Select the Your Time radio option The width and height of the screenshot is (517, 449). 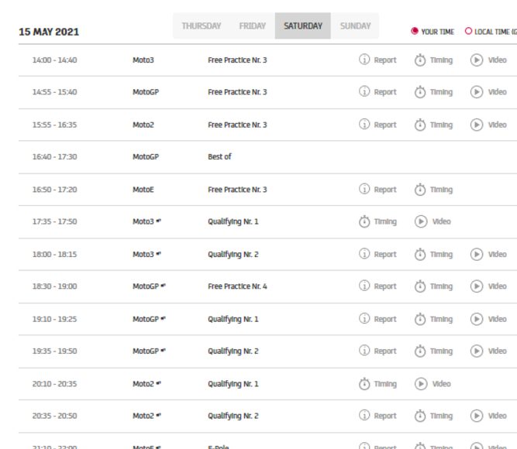(415, 32)
